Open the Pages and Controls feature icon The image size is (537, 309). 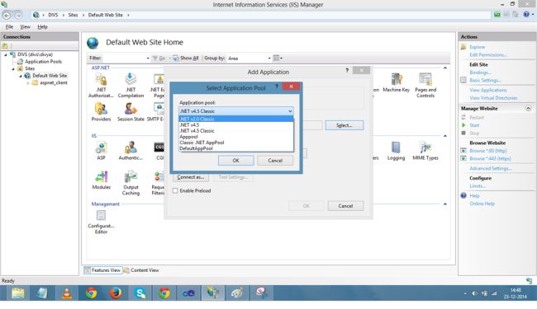[x=425, y=86]
